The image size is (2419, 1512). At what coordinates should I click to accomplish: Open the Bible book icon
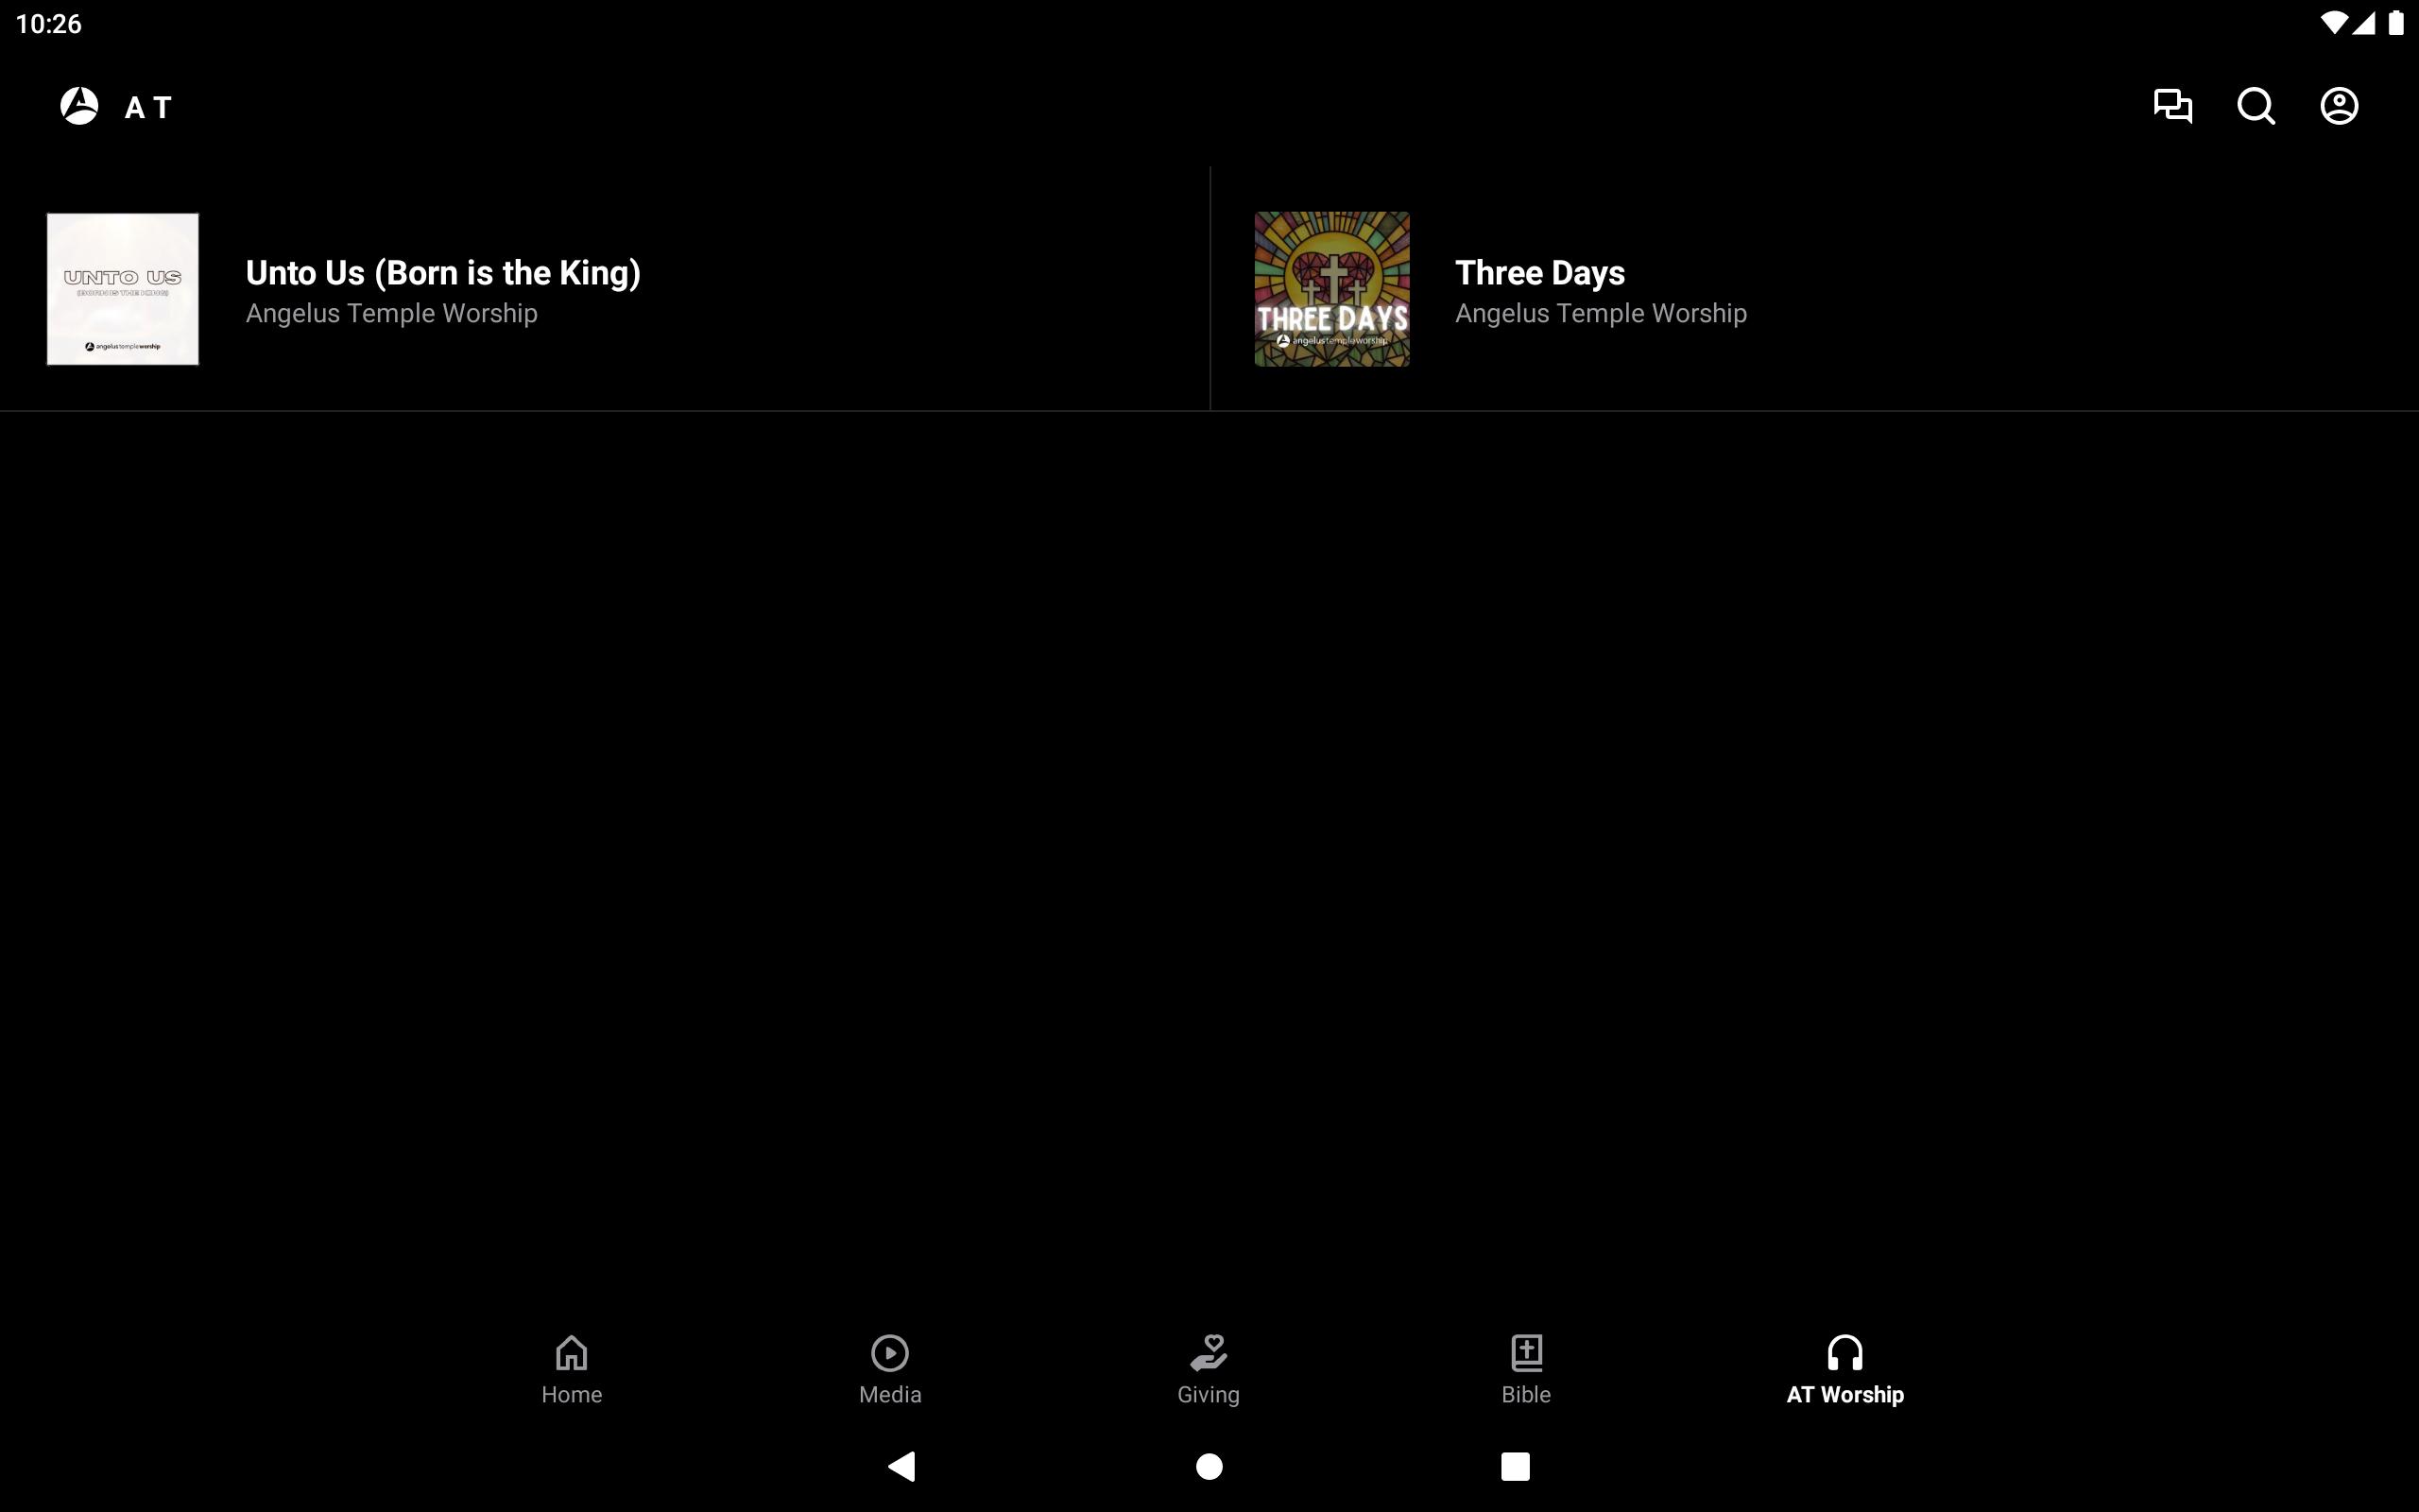point(1526,1353)
